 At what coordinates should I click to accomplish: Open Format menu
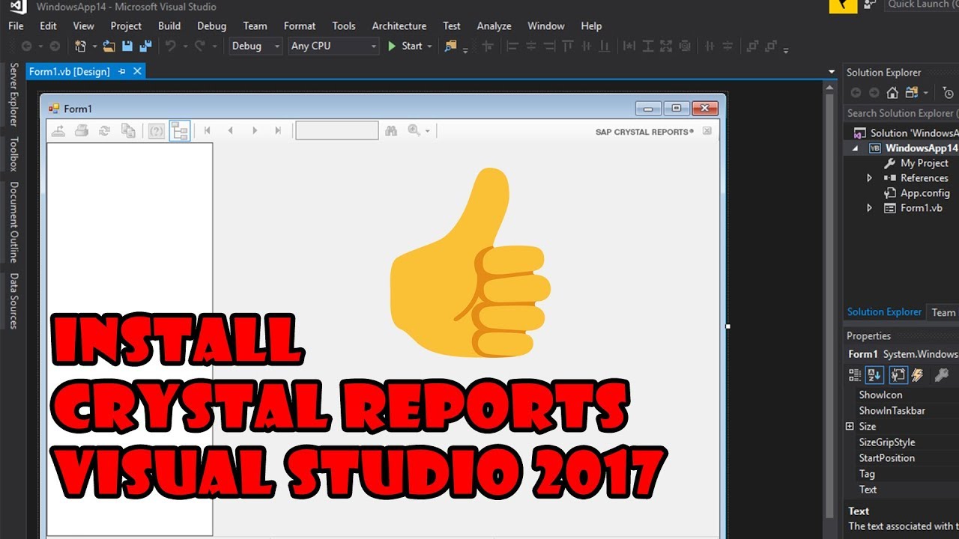(300, 25)
